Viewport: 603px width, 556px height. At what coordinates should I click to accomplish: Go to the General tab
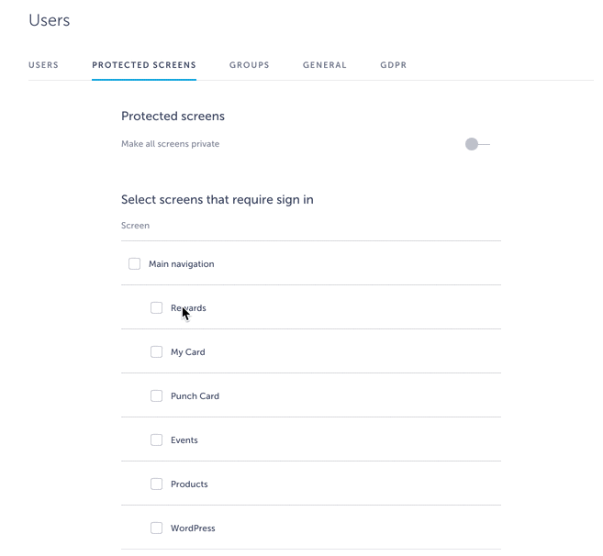tap(325, 65)
